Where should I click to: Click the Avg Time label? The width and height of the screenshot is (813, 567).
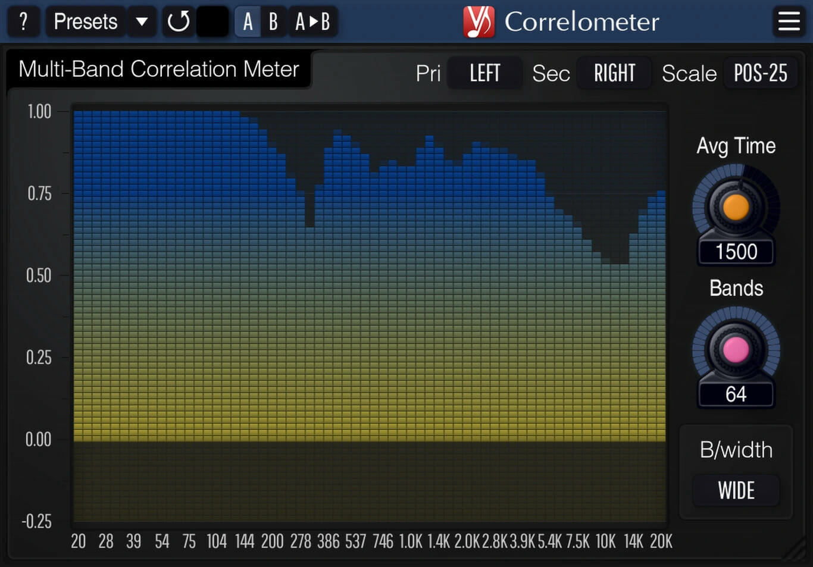736,146
